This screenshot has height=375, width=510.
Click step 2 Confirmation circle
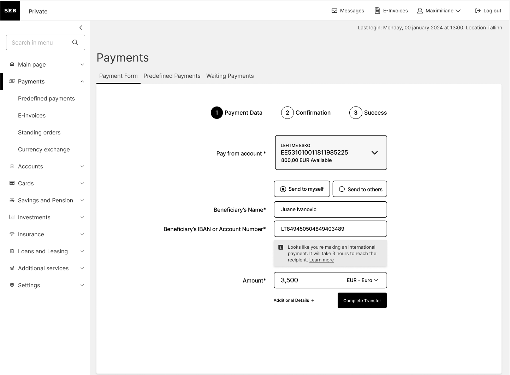pos(287,112)
